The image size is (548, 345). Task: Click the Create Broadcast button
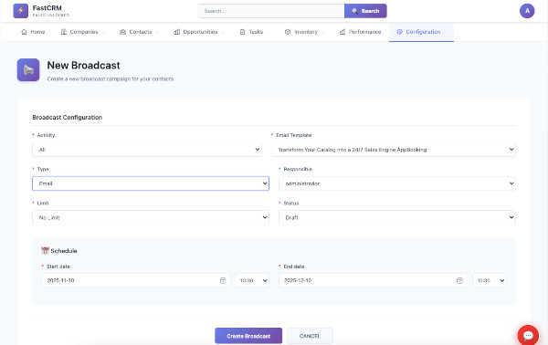(x=248, y=336)
